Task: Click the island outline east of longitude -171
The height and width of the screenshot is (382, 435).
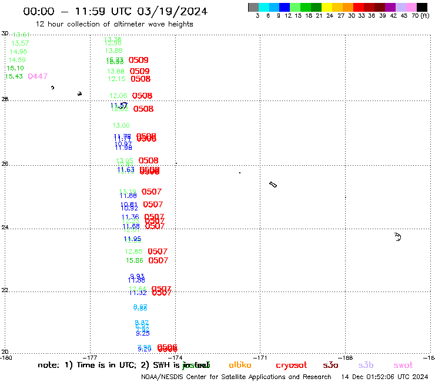Action: [273, 185]
